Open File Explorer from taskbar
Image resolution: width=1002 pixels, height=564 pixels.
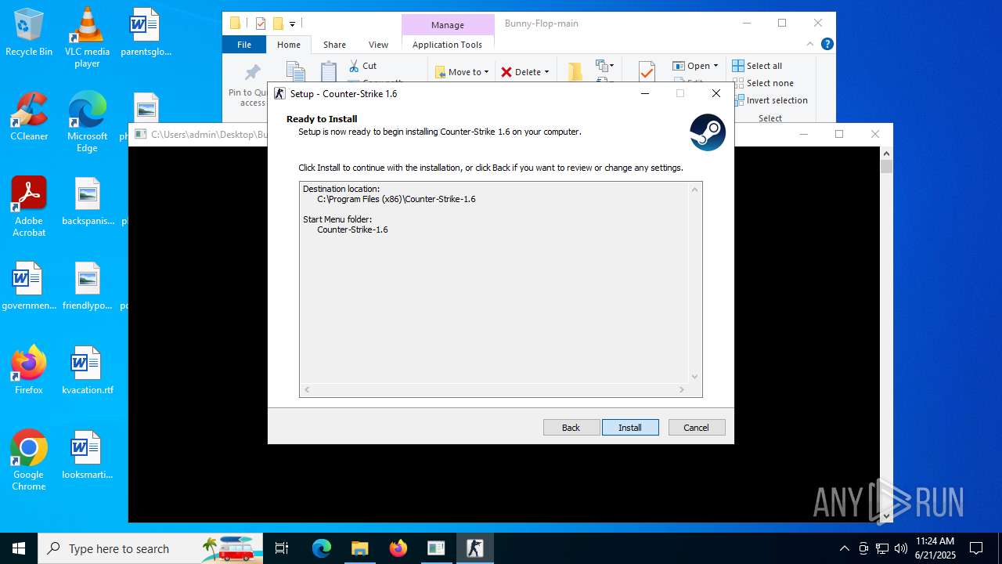click(x=359, y=548)
